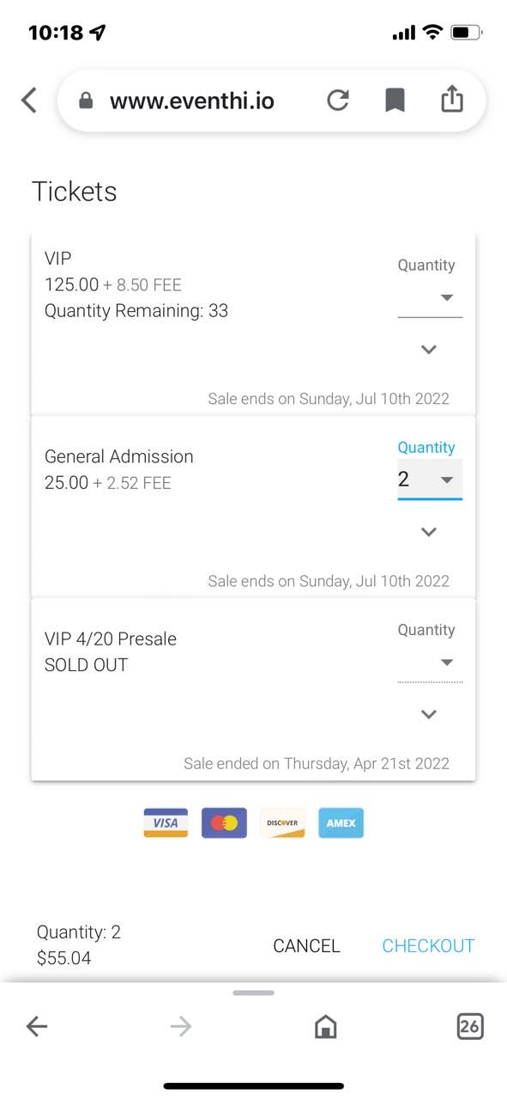Pull the bottom toolbar drag handle
The height and width of the screenshot is (1100, 507).
point(253,993)
